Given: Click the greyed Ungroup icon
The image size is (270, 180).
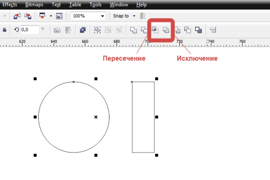Looking at the screenshot, I should 108,30.
